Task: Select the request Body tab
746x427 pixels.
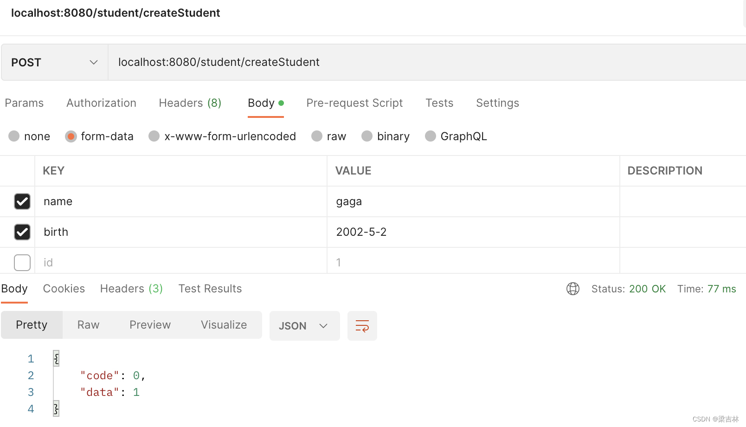Action: (266, 103)
